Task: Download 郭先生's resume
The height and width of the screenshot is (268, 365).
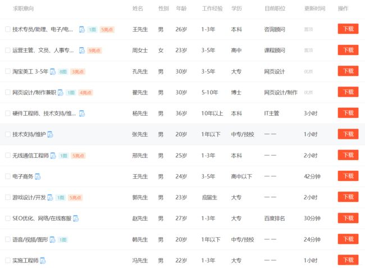Action: pyautogui.click(x=348, y=197)
